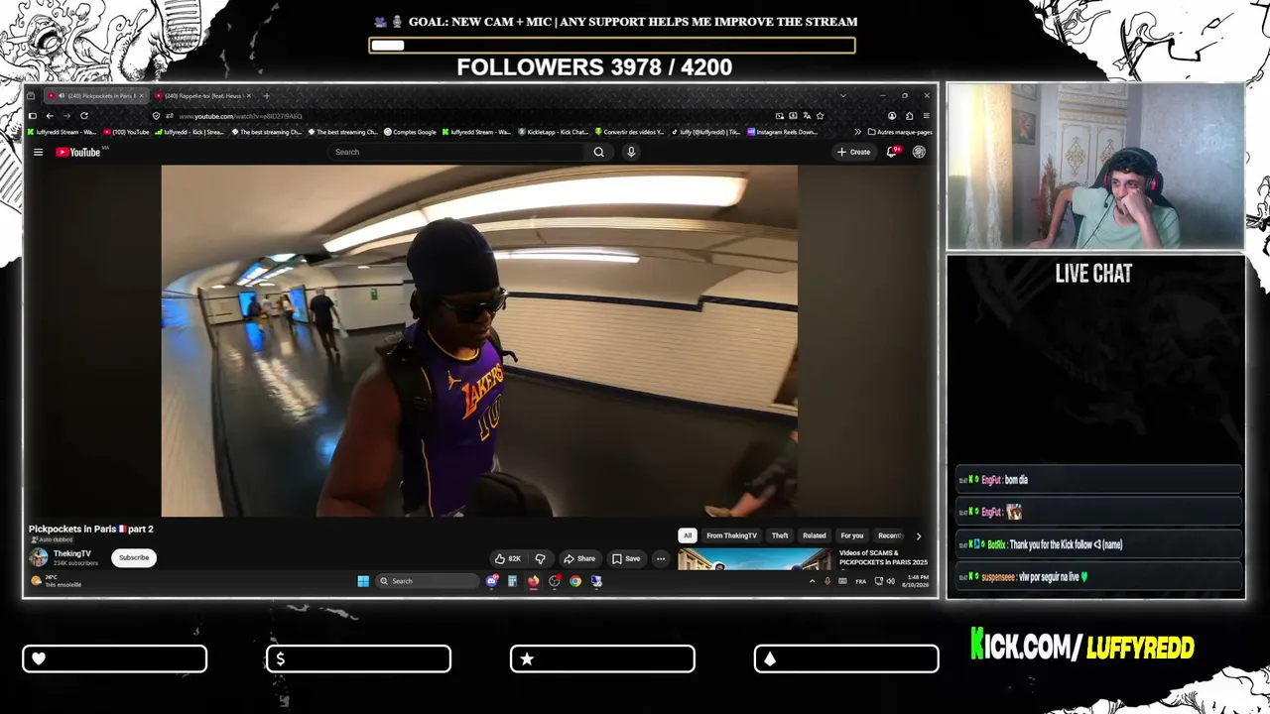Image resolution: width=1270 pixels, height=714 pixels.
Task: Like the video with 82K likes
Action: [x=508, y=558]
